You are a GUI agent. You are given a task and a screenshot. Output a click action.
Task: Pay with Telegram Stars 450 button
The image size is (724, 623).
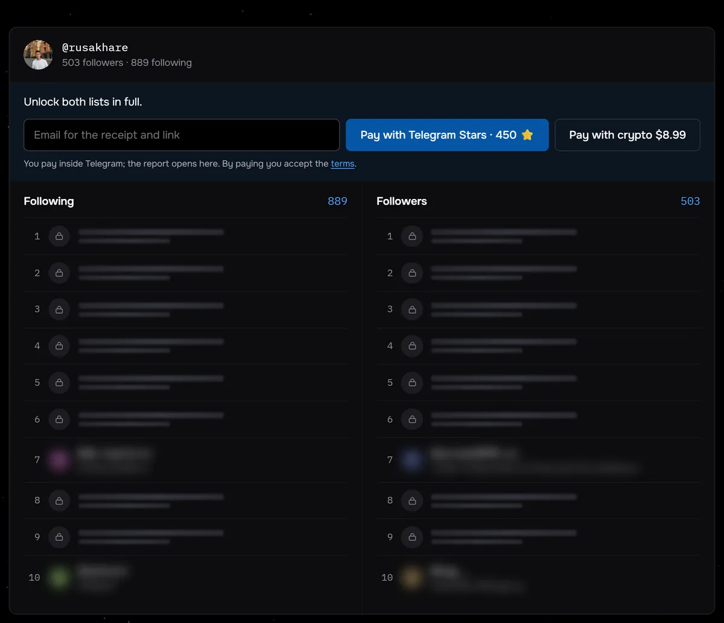(x=447, y=135)
